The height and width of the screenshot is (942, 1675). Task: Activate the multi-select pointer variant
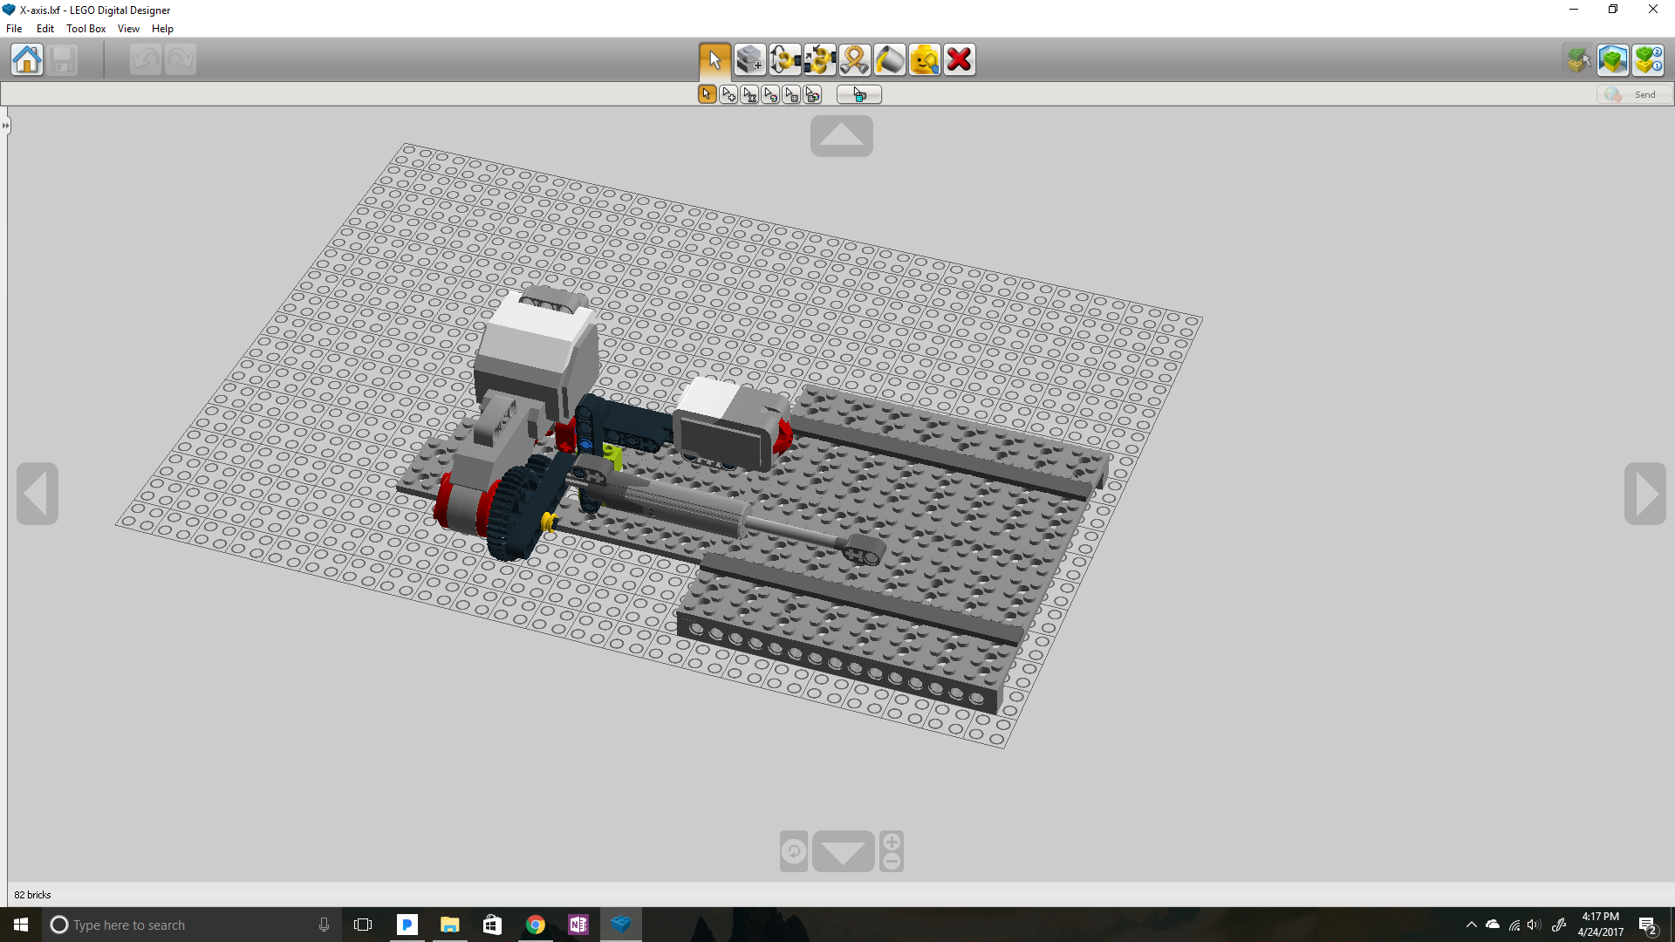(x=728, y=94)
